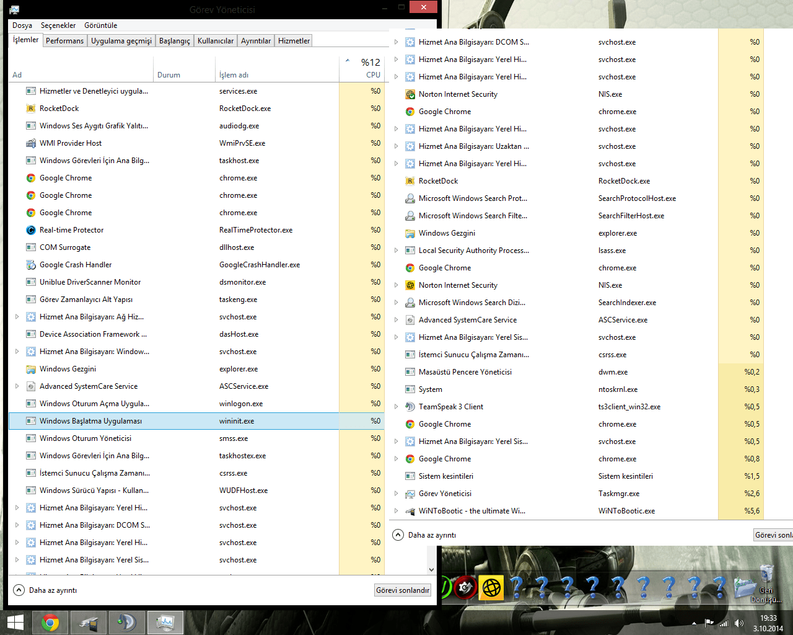Click RocketDock icon in the left process list
793x635 pixels.
(x=31, y=109)
